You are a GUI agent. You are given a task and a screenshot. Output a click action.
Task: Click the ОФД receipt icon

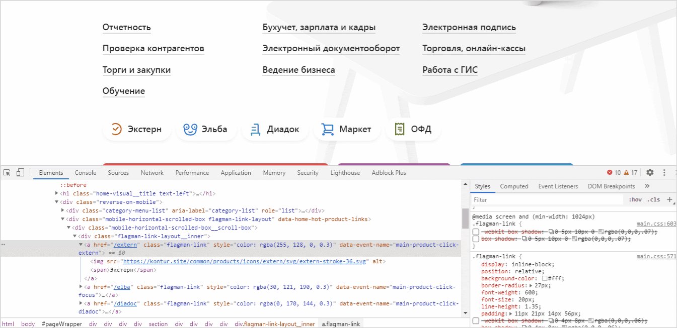(400, 129)
